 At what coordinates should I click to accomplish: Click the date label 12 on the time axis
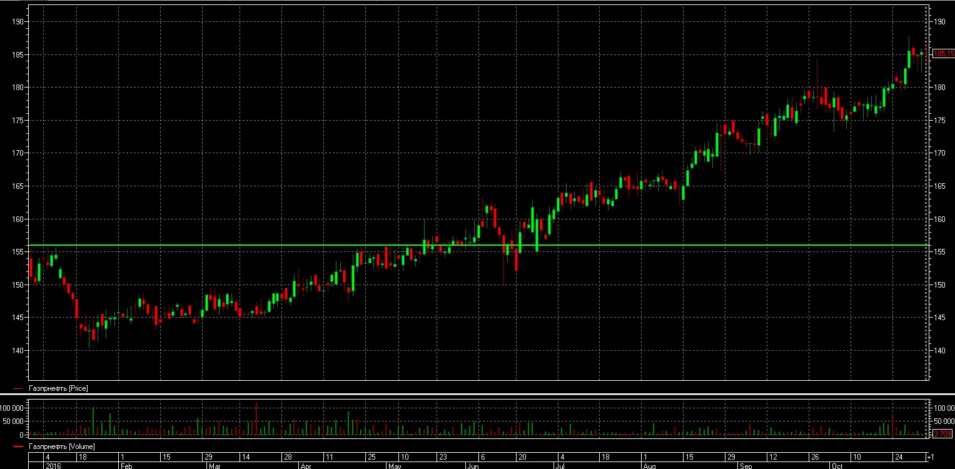(773, 456)
